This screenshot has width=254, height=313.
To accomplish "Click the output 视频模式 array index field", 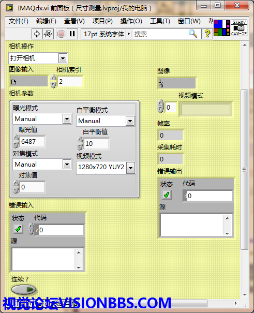I will [171, 108].
